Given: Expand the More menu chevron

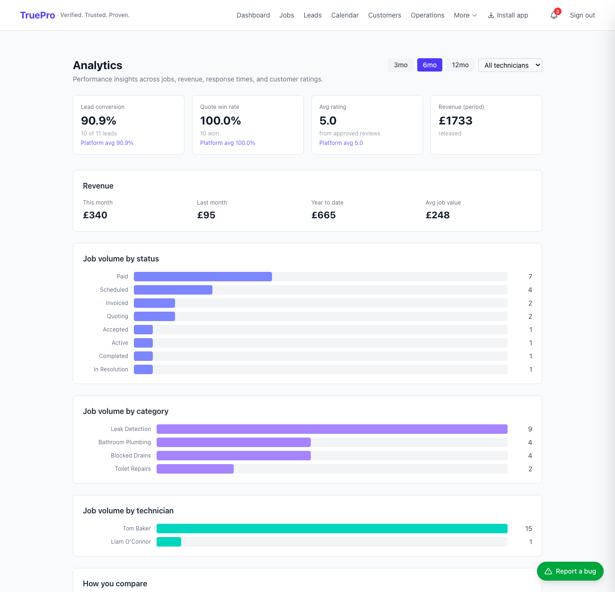Looking at the screenshot, I should (474, 15).
